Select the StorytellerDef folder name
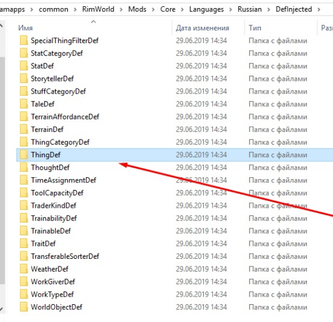The image size is (333, 322). point(52,79)
